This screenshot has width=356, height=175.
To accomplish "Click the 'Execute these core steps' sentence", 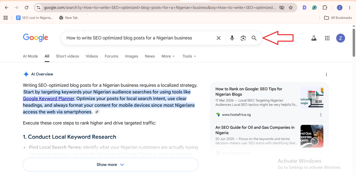I will click(x=89, y=123).
